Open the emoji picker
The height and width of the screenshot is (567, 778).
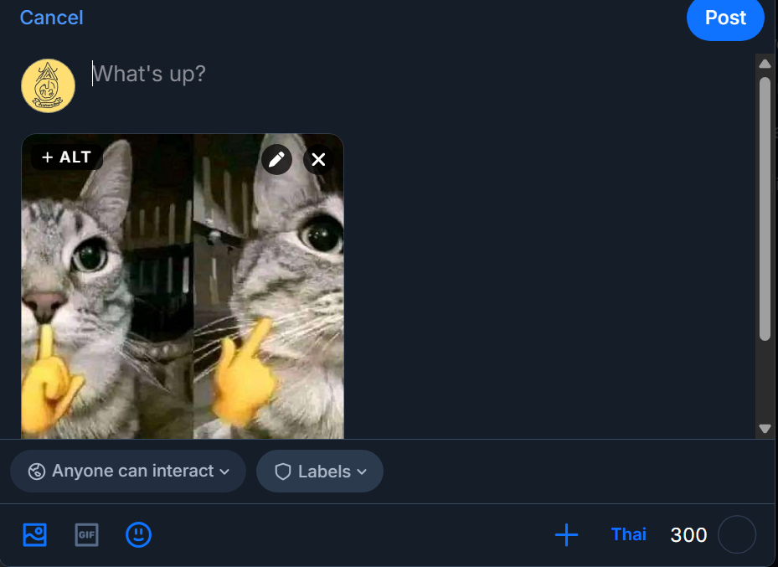pos(138,534)
